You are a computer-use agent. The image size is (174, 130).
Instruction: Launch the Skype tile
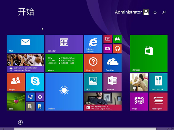coord(35,82)
